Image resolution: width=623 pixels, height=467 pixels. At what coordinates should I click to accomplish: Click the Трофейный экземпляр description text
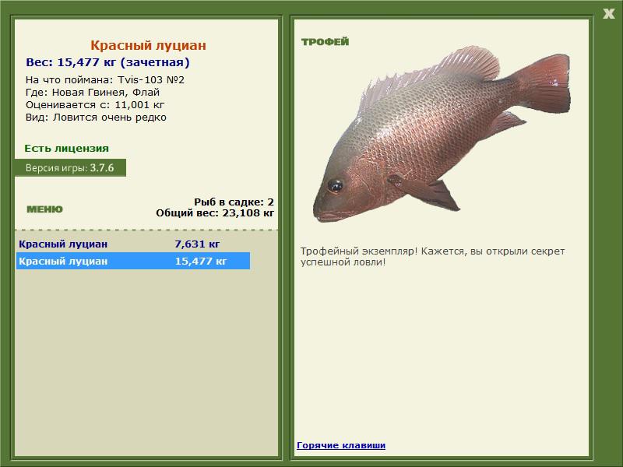click(432, 257)
